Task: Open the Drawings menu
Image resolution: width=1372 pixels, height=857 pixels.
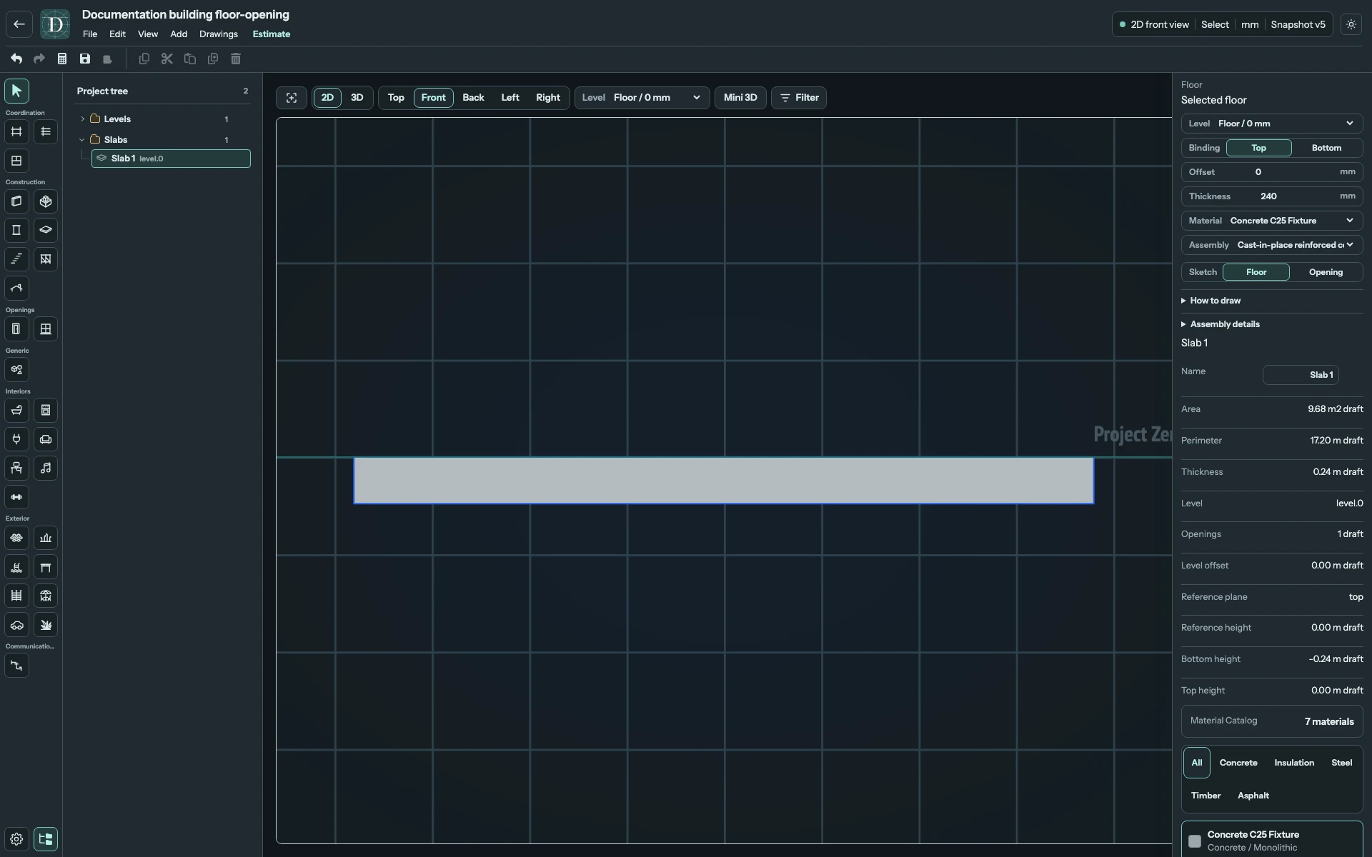Action: point(219,34)
